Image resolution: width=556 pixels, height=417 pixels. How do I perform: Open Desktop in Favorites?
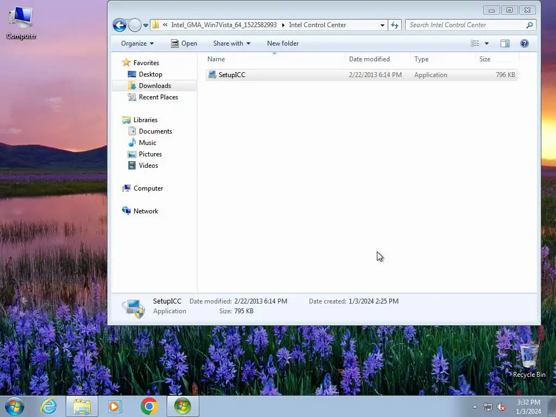point(150,74)
